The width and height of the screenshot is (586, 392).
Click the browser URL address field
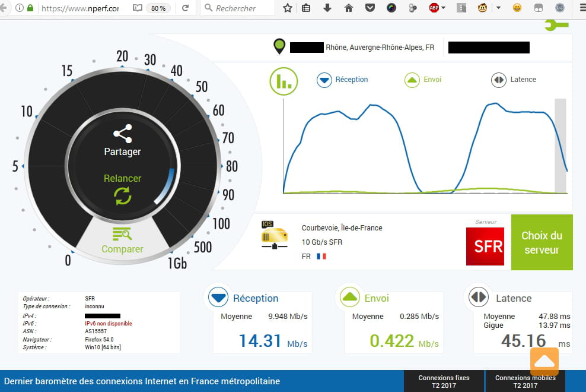click(80, 8)
